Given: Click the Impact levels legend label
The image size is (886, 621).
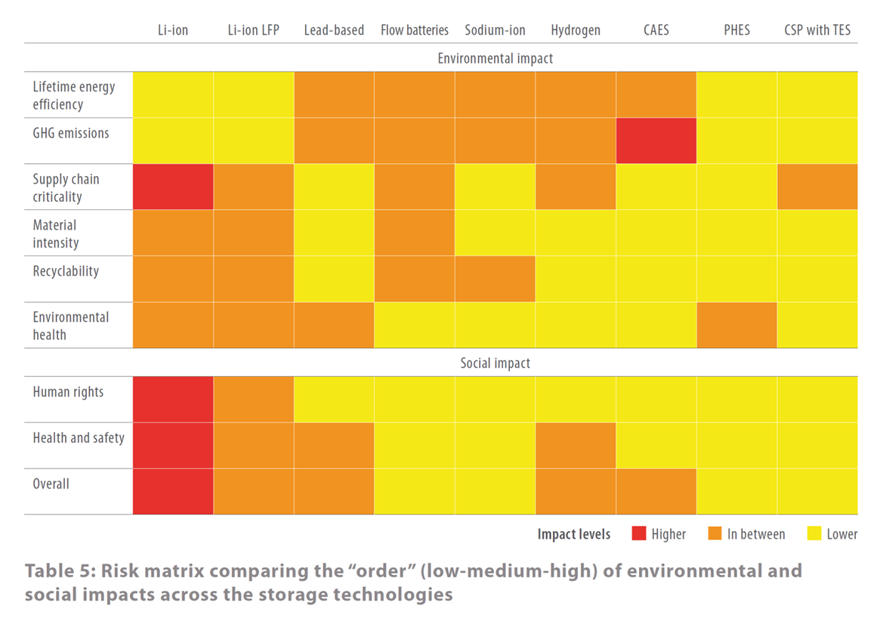Looking at the screenshot, I should click(x=573, y=534).
